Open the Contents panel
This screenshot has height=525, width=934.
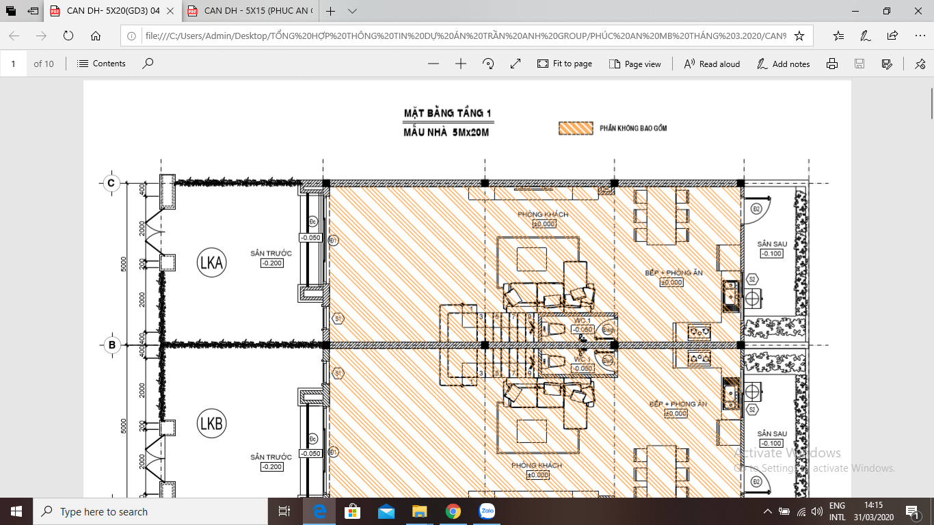tap(101, 64)
